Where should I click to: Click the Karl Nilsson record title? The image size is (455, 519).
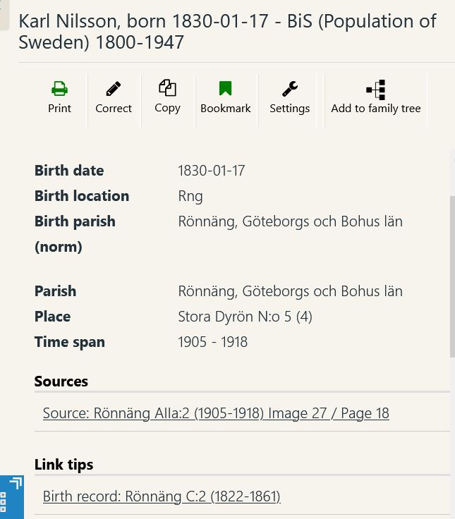(x=227, y=32)
